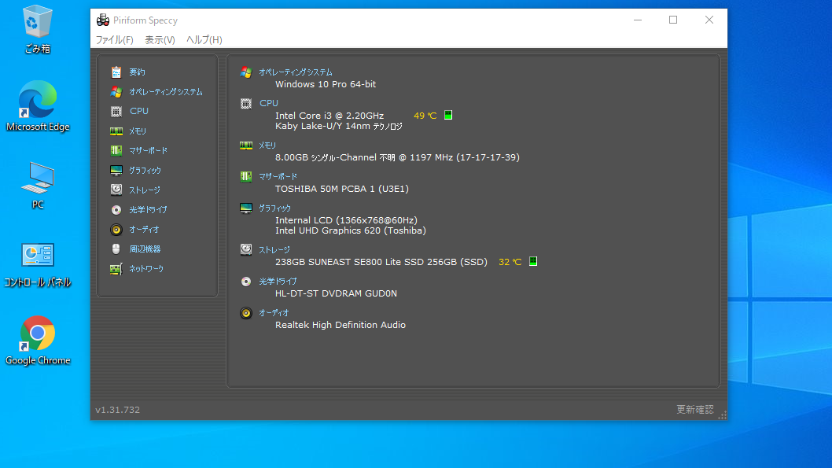The image size is (832, 468).
Task: Click audio speaker icon in summary panel
Action: click(245, 313)
